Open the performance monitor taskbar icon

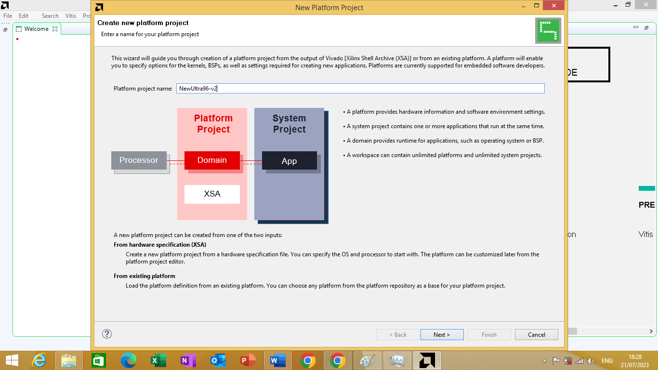click(397, 360)
